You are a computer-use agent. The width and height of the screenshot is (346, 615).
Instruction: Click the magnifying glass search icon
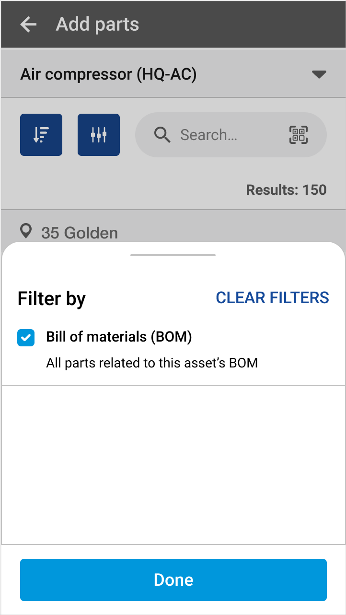pos(162,135)
